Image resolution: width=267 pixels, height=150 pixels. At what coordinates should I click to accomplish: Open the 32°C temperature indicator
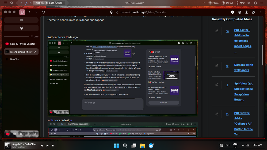point(240,3)
